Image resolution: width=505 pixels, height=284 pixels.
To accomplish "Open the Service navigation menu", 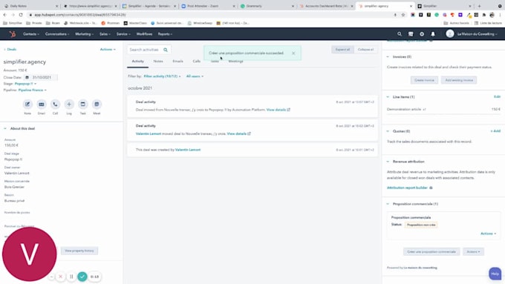I will tap(123, 34).
